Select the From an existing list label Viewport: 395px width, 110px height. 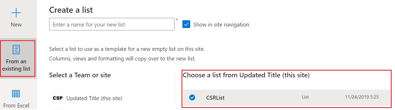(16, 65)
